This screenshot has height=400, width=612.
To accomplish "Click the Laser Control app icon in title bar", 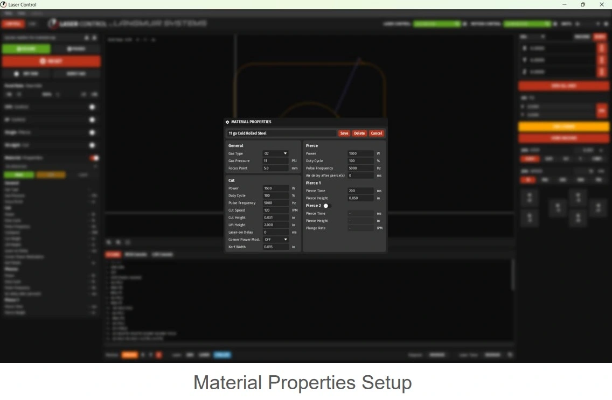I will click(4, 4).
